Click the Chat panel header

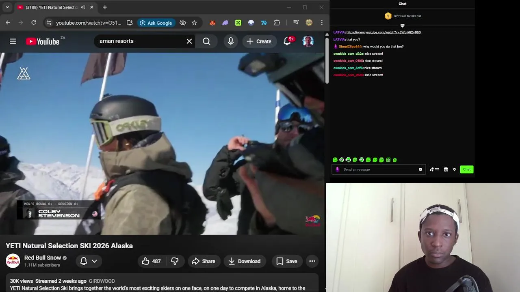[x=403, y=4]
